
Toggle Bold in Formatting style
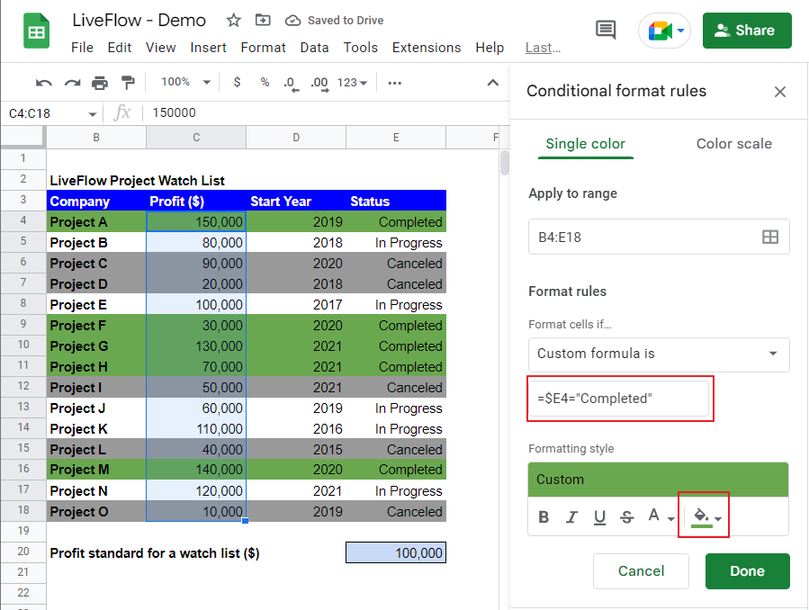tap(544, 516)
